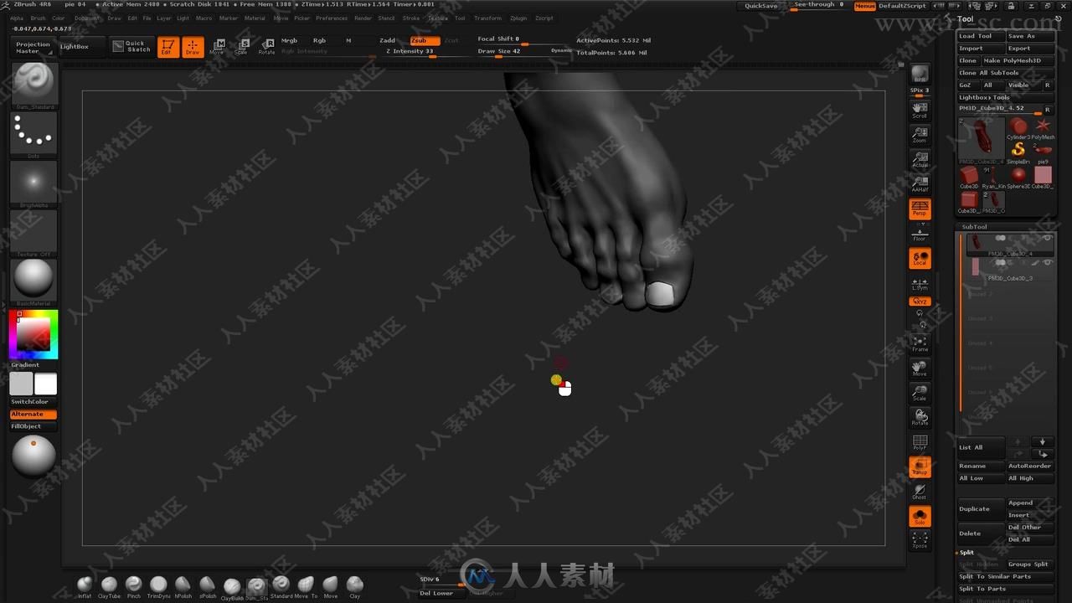Image resolution: width=1072 pixels, height=603 pixels.
Task: Click the secondary gray color swatch
Action: (x=21, y=384)
